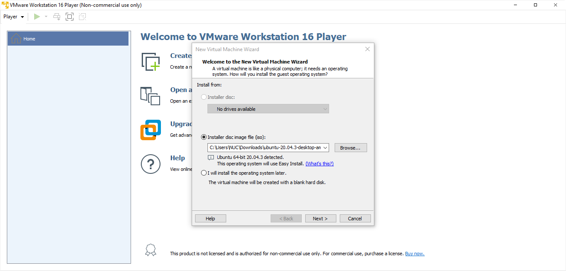Click the Help heading on welcome page

tap(178, 158)
